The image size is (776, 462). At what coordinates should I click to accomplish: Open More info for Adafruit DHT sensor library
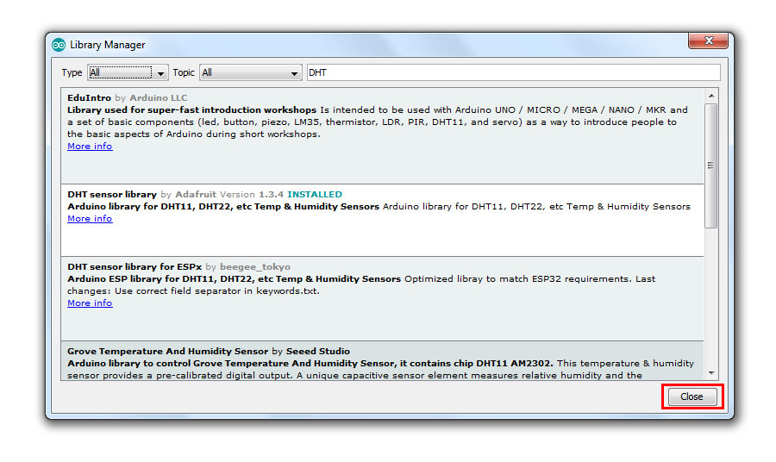tap(90, 219)
